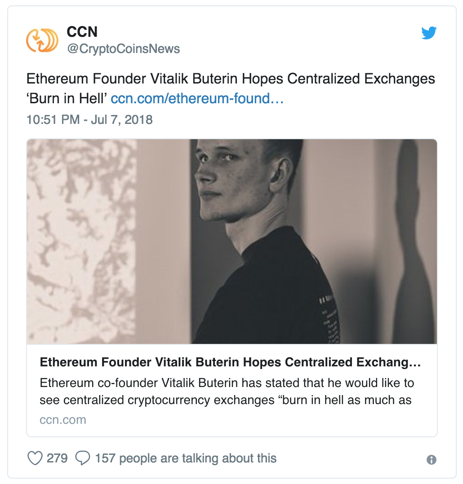Viewport: 463px width, 484px height.
Task: Click the reply speech bubble icon
Action: tap(82, 458)
